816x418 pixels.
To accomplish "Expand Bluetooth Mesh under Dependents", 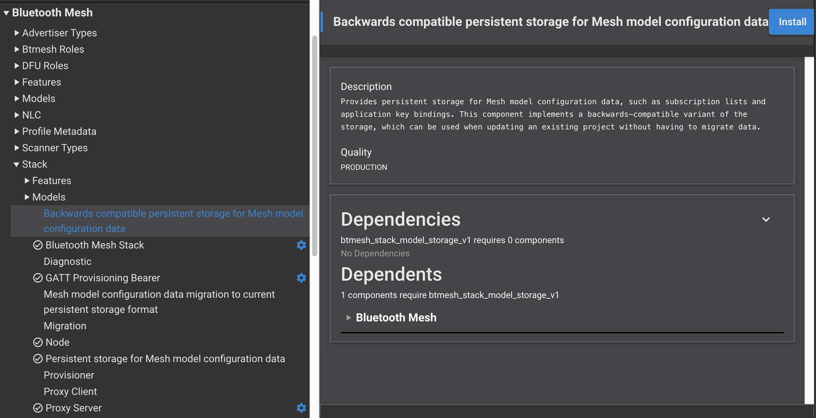I will click(x=349, y=318).
